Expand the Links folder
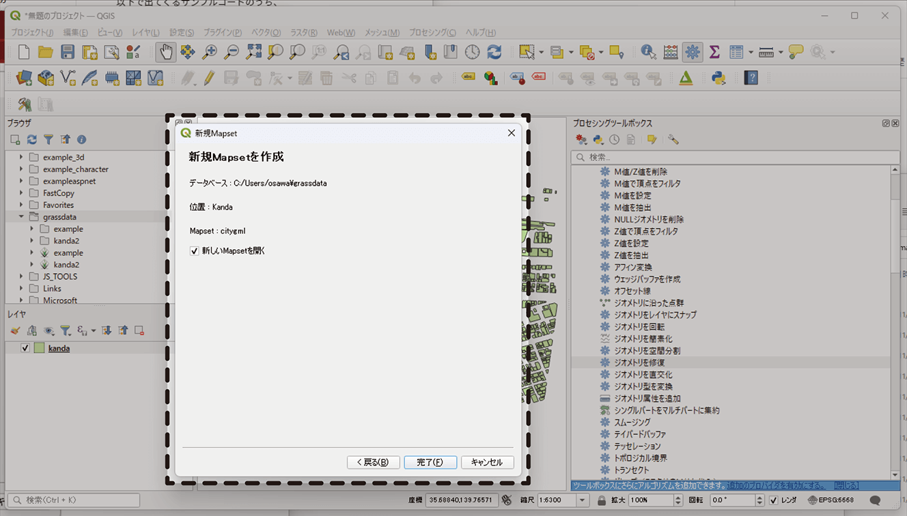 click(21, 288)
